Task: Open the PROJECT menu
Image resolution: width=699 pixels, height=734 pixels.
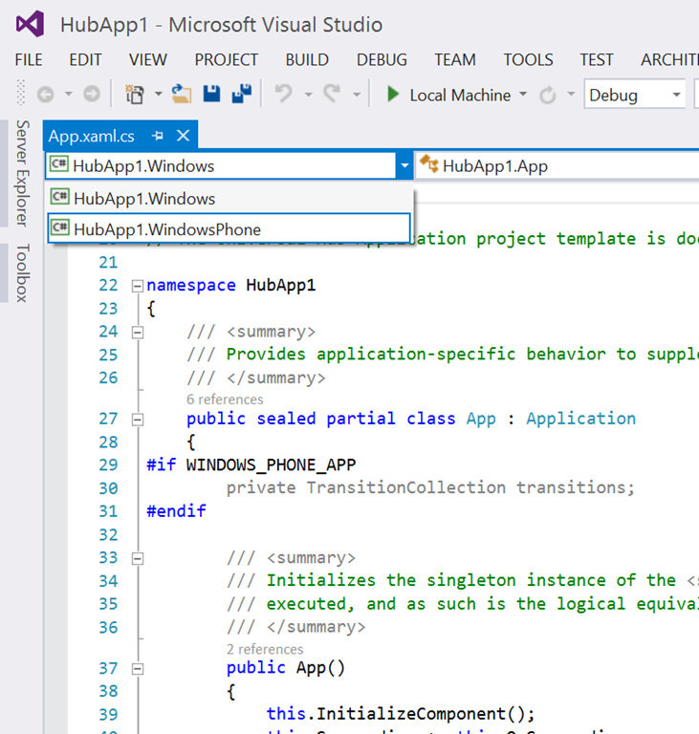Action: [227, 60]
